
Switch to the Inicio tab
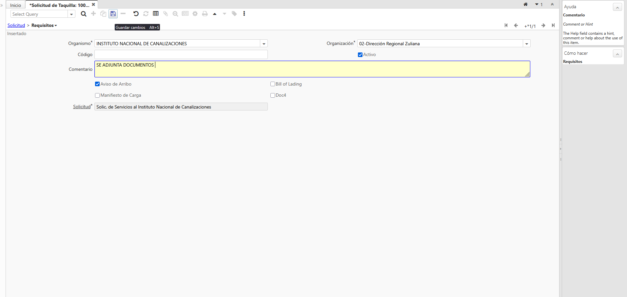click(x=15, y=5)
